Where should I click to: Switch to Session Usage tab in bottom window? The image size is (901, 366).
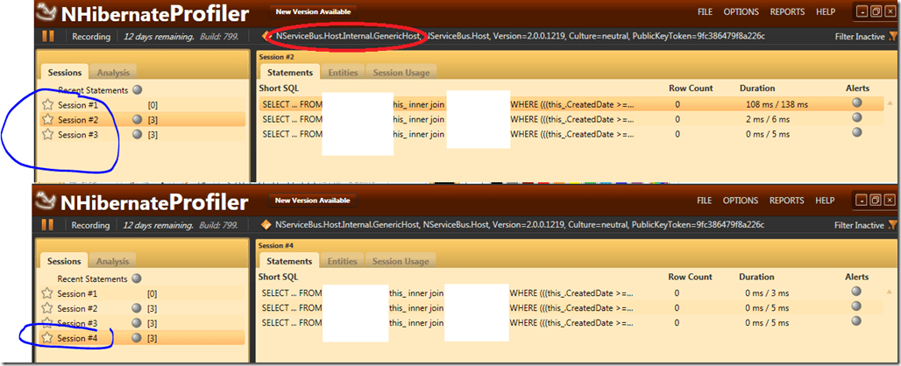pyautogui.click(x=400, y=261)
